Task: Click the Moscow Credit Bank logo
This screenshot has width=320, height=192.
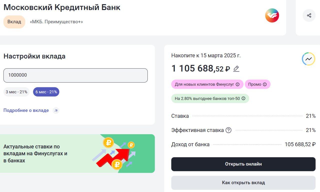Action: pos(272,15)
